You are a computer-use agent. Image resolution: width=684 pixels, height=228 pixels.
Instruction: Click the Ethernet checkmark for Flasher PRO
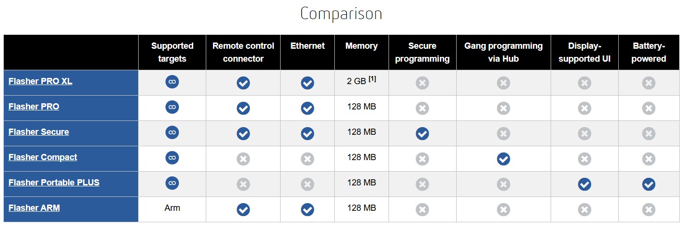(307, 108)
